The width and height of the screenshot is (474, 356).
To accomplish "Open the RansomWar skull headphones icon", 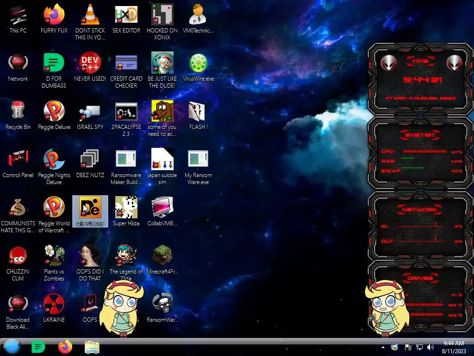I will (x=162, y=308).
